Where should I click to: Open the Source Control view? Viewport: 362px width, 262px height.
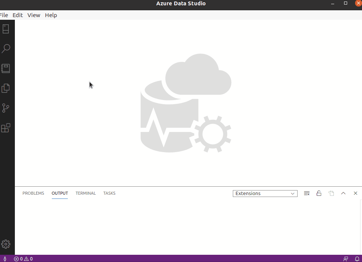point(6,108)
